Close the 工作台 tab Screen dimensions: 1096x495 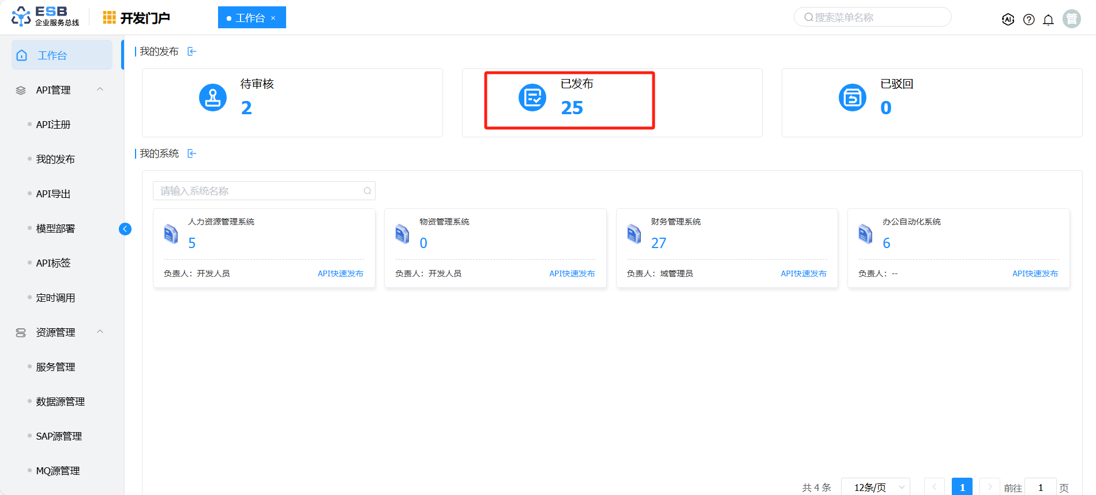point(273,18)
